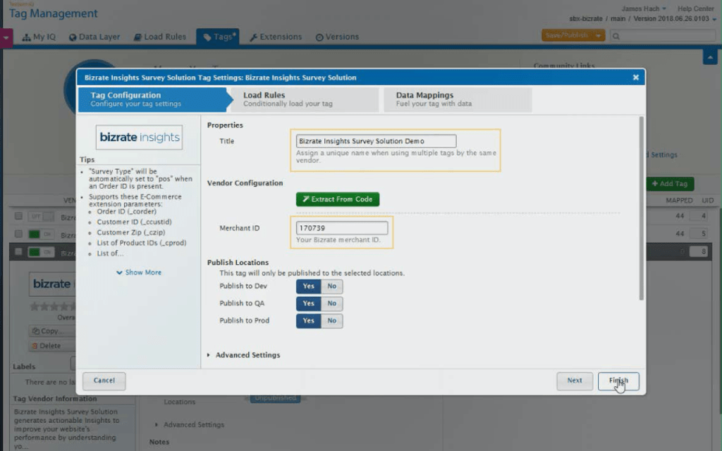
Task: Click the Bizrate Insights logo
Action: click(x=140, y=137)
